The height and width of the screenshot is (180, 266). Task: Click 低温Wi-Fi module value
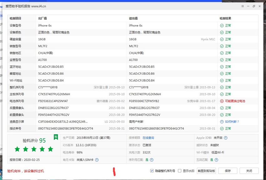218,152
